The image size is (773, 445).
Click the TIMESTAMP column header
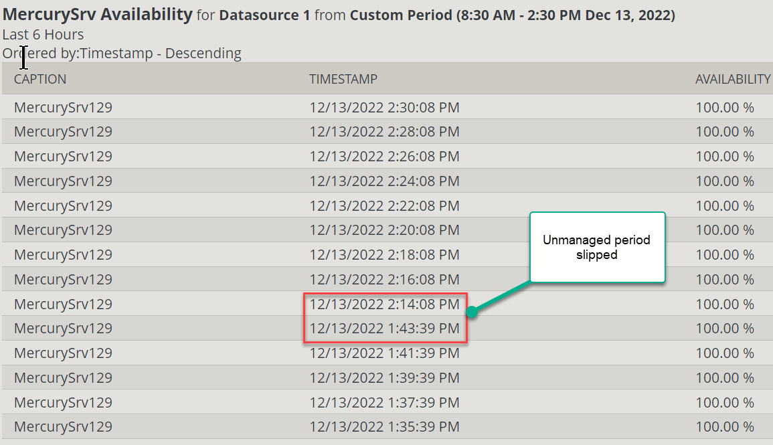pos(343,80)
